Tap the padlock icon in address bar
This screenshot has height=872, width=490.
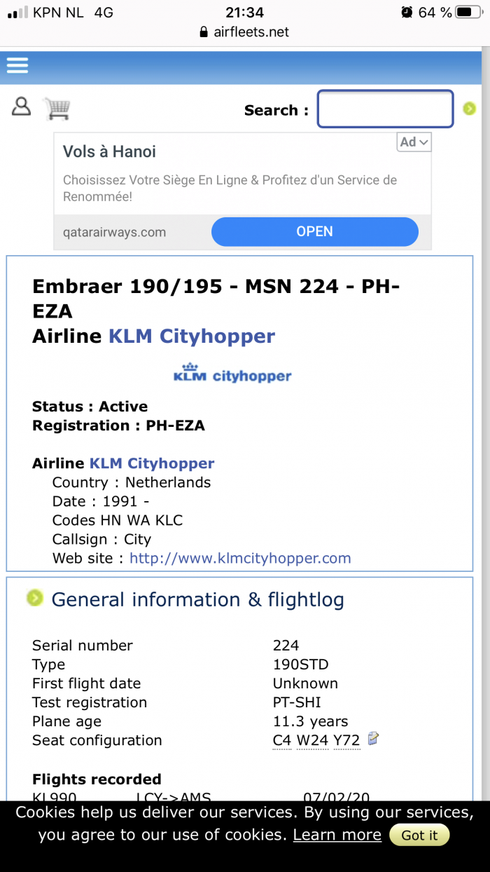click(204, 32)
